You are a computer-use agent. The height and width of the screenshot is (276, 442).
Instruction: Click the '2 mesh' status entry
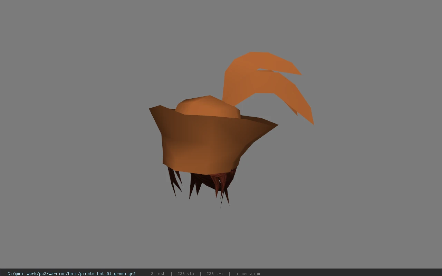[158, 274]
